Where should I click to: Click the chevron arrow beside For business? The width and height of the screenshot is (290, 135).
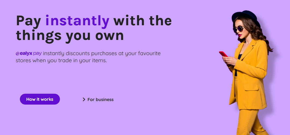click(x=84, y=100)
